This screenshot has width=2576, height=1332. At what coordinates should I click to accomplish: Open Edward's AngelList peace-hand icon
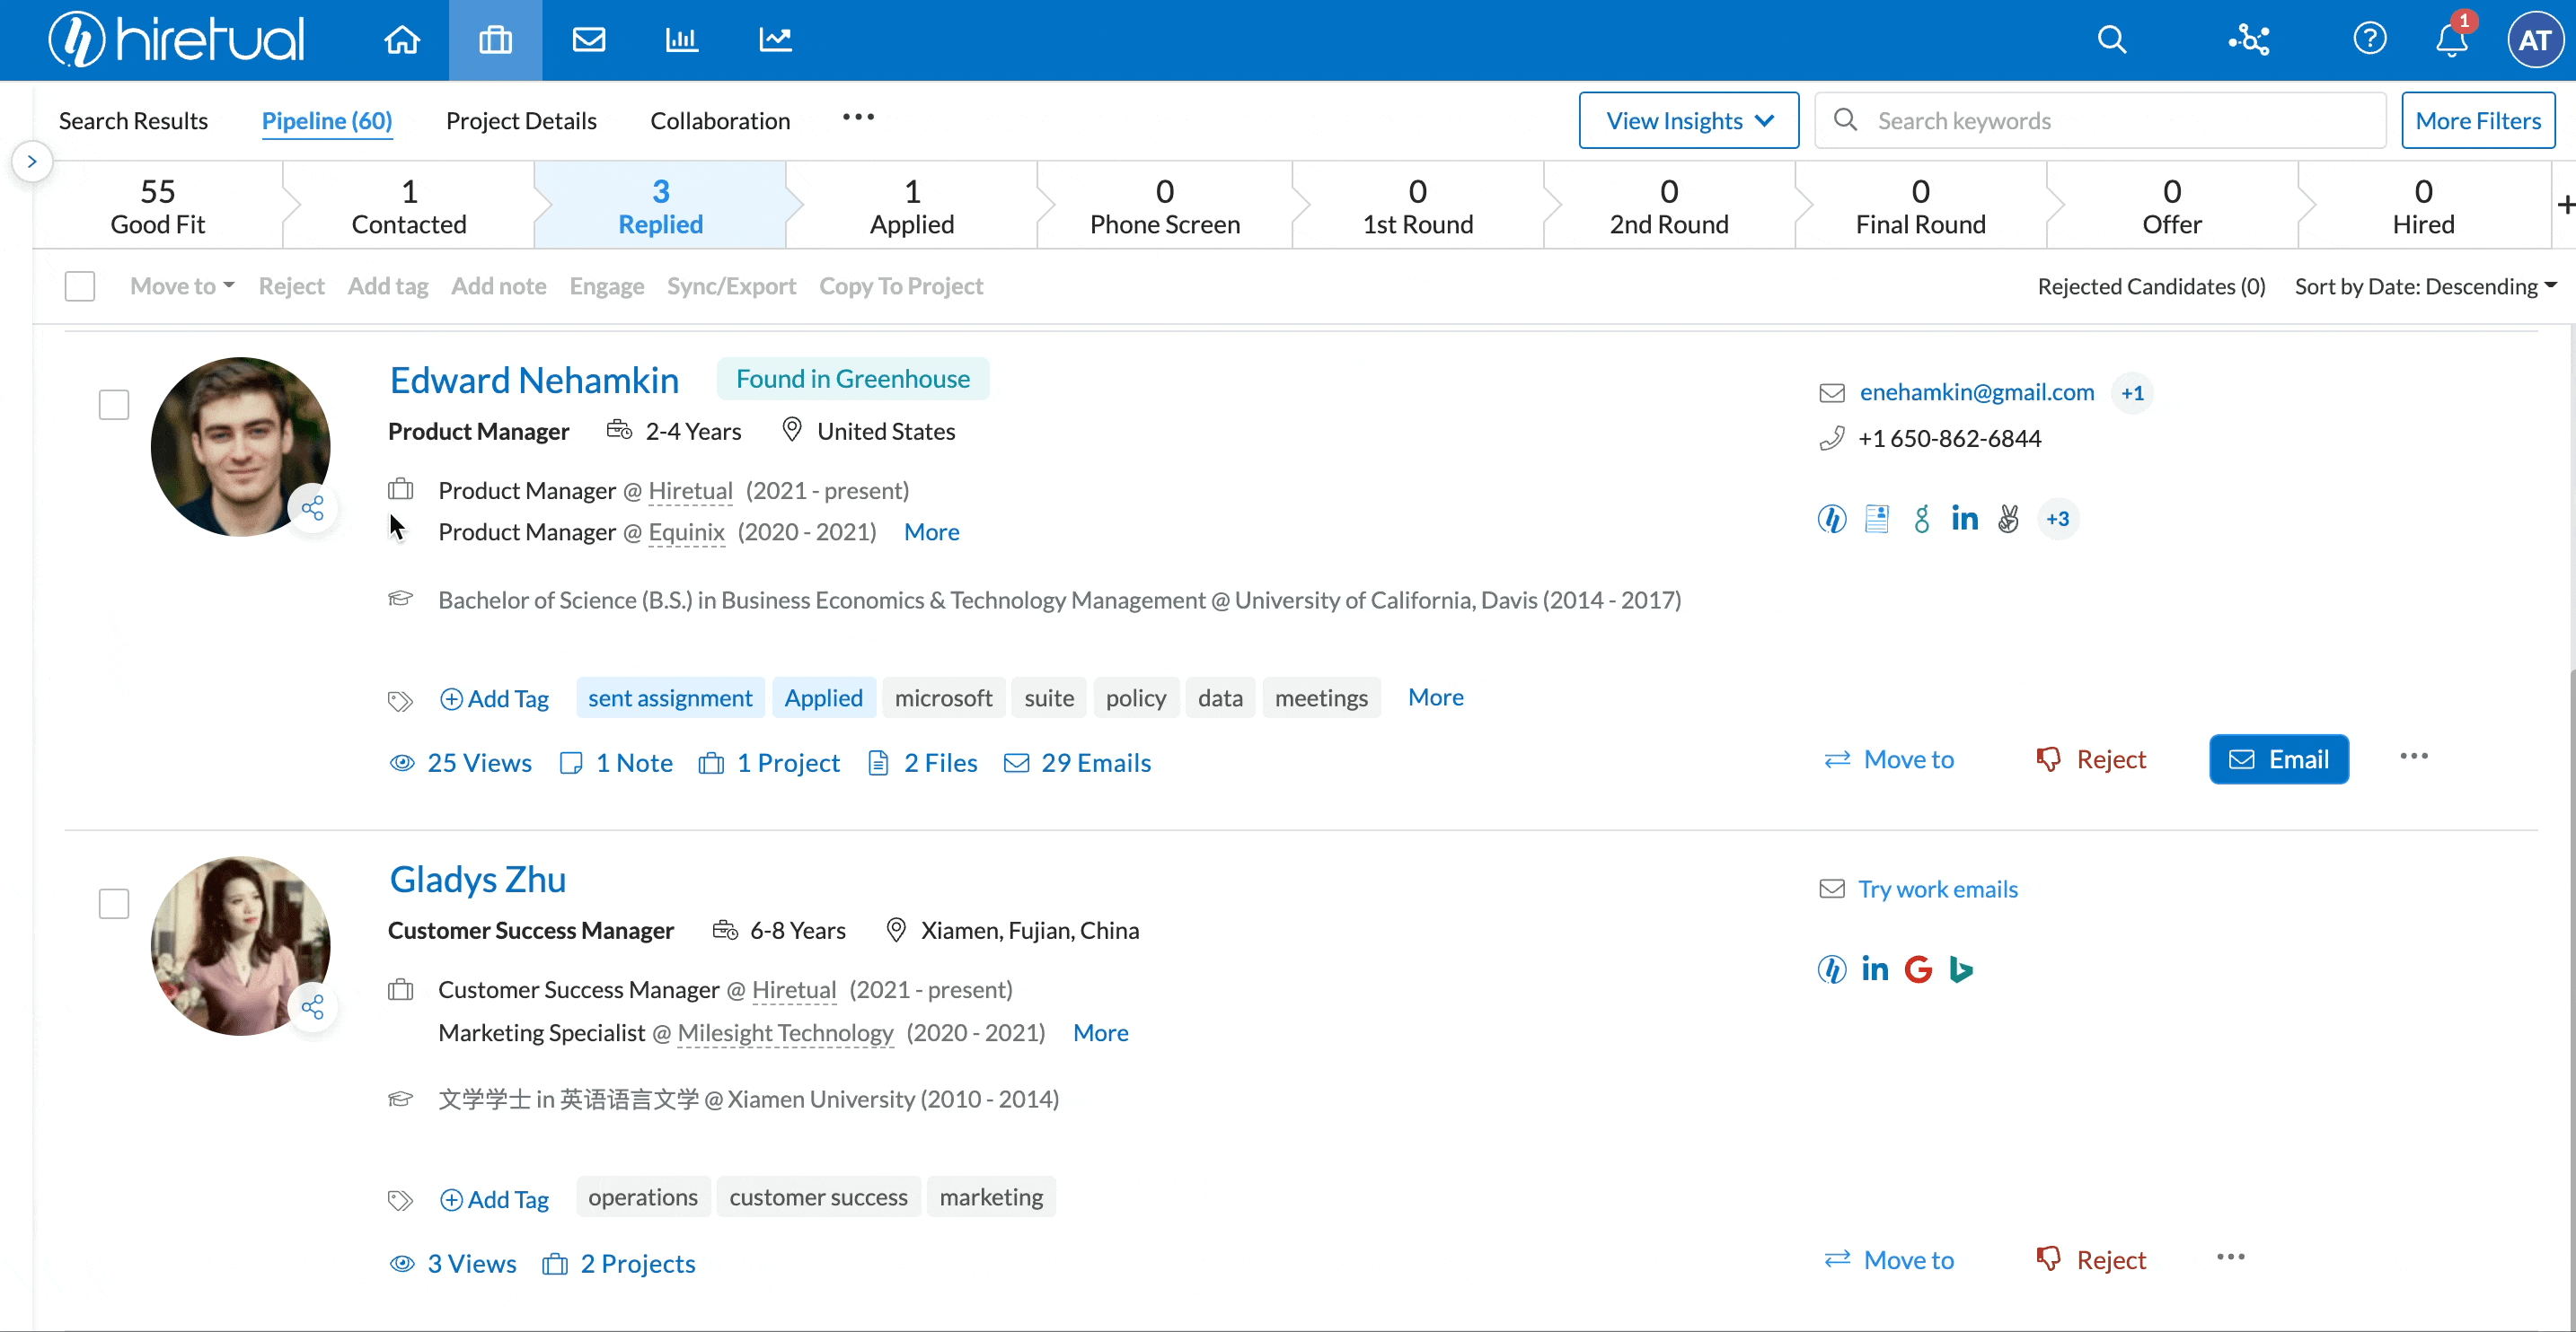point(2008,519)
